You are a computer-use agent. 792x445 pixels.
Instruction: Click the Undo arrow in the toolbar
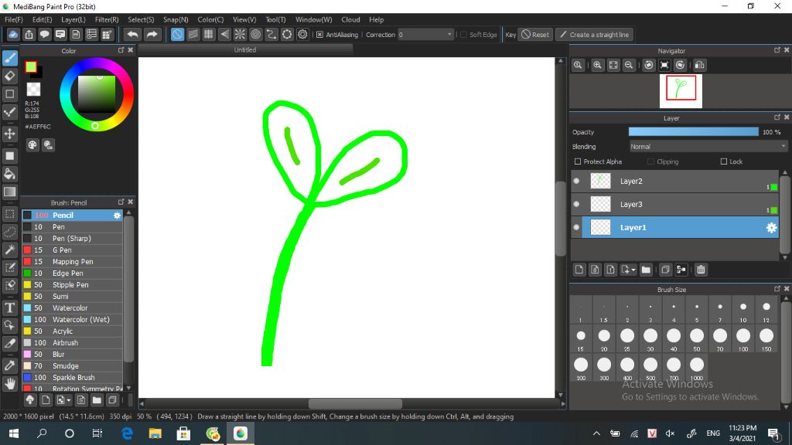pos(133,34)
